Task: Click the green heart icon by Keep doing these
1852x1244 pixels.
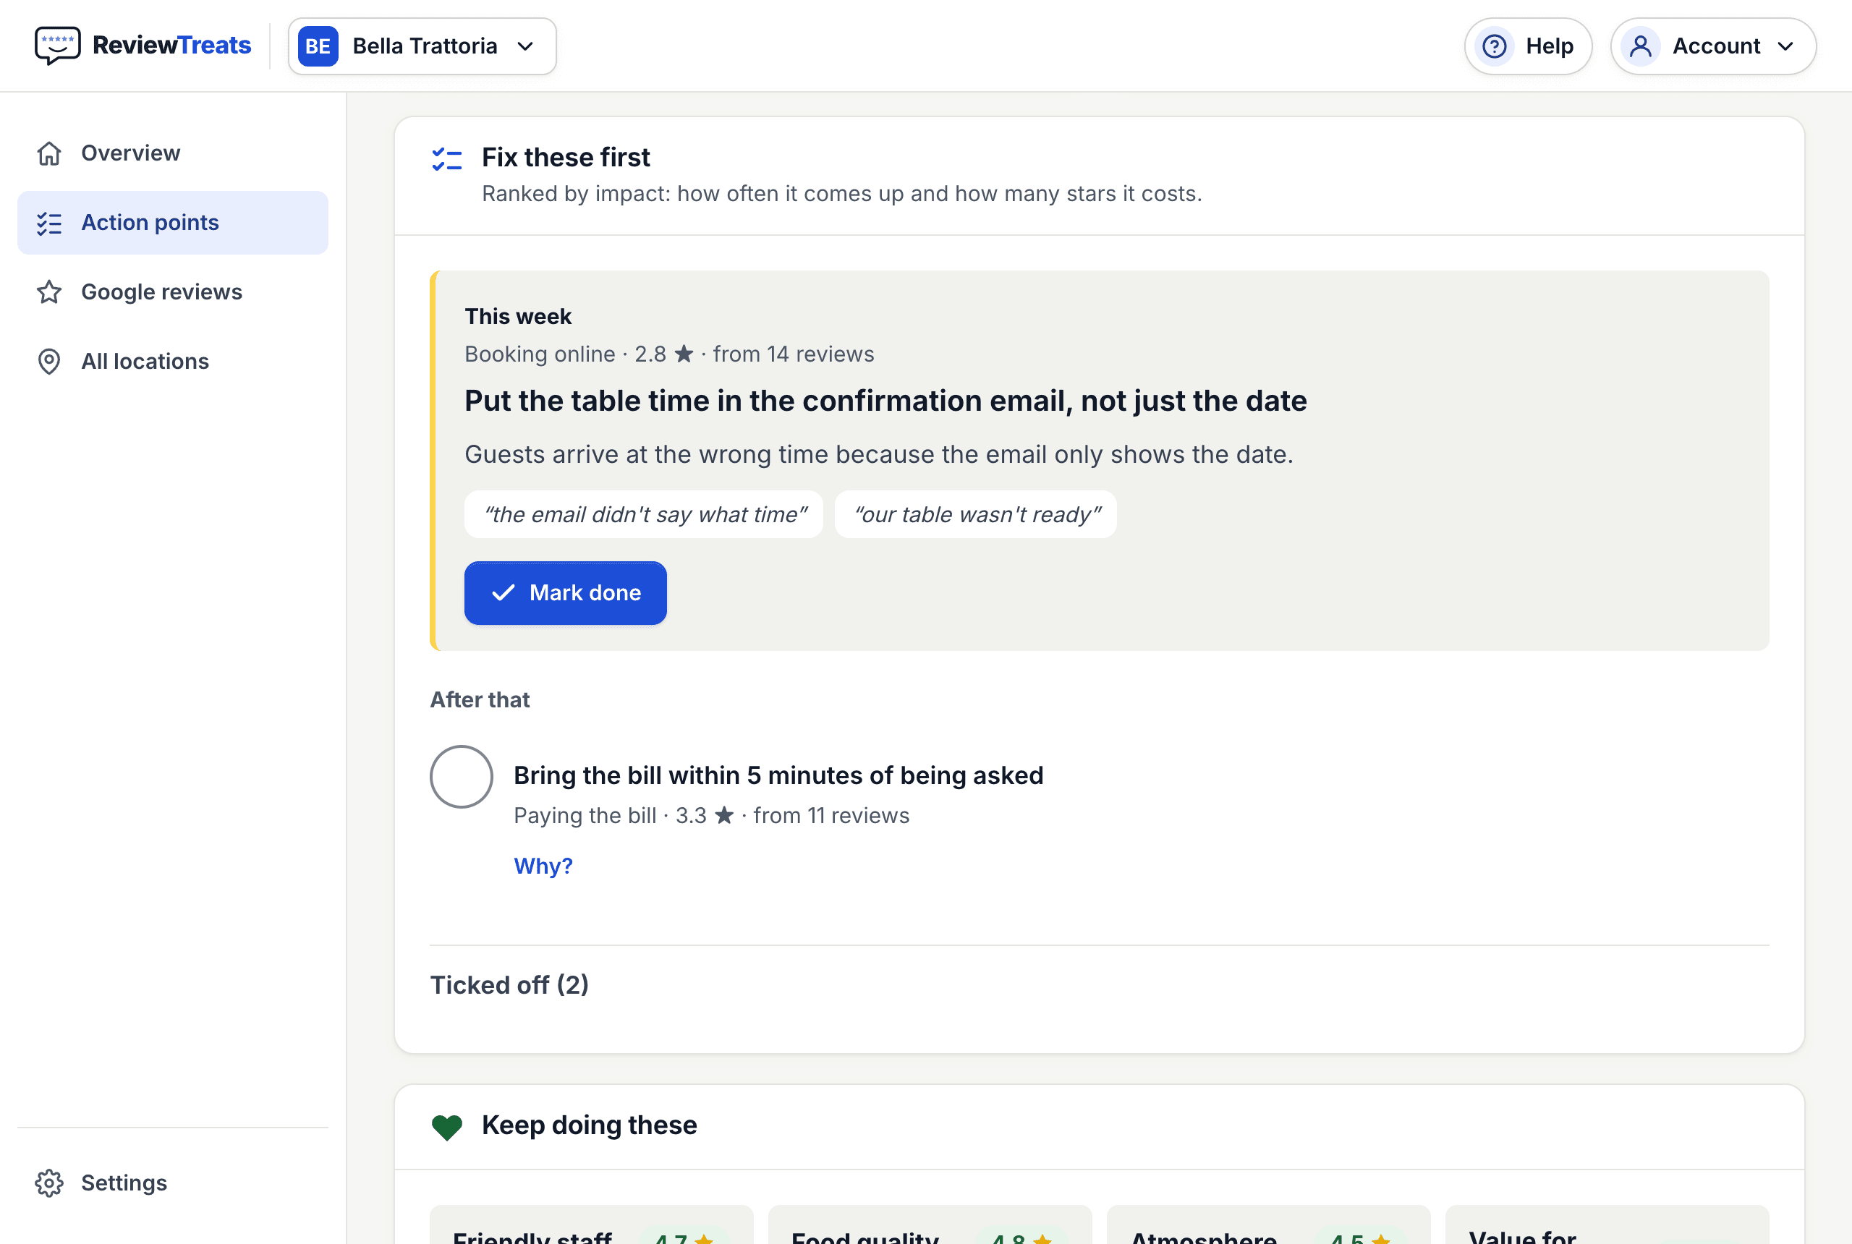Action: click(x=447, y=1127)
